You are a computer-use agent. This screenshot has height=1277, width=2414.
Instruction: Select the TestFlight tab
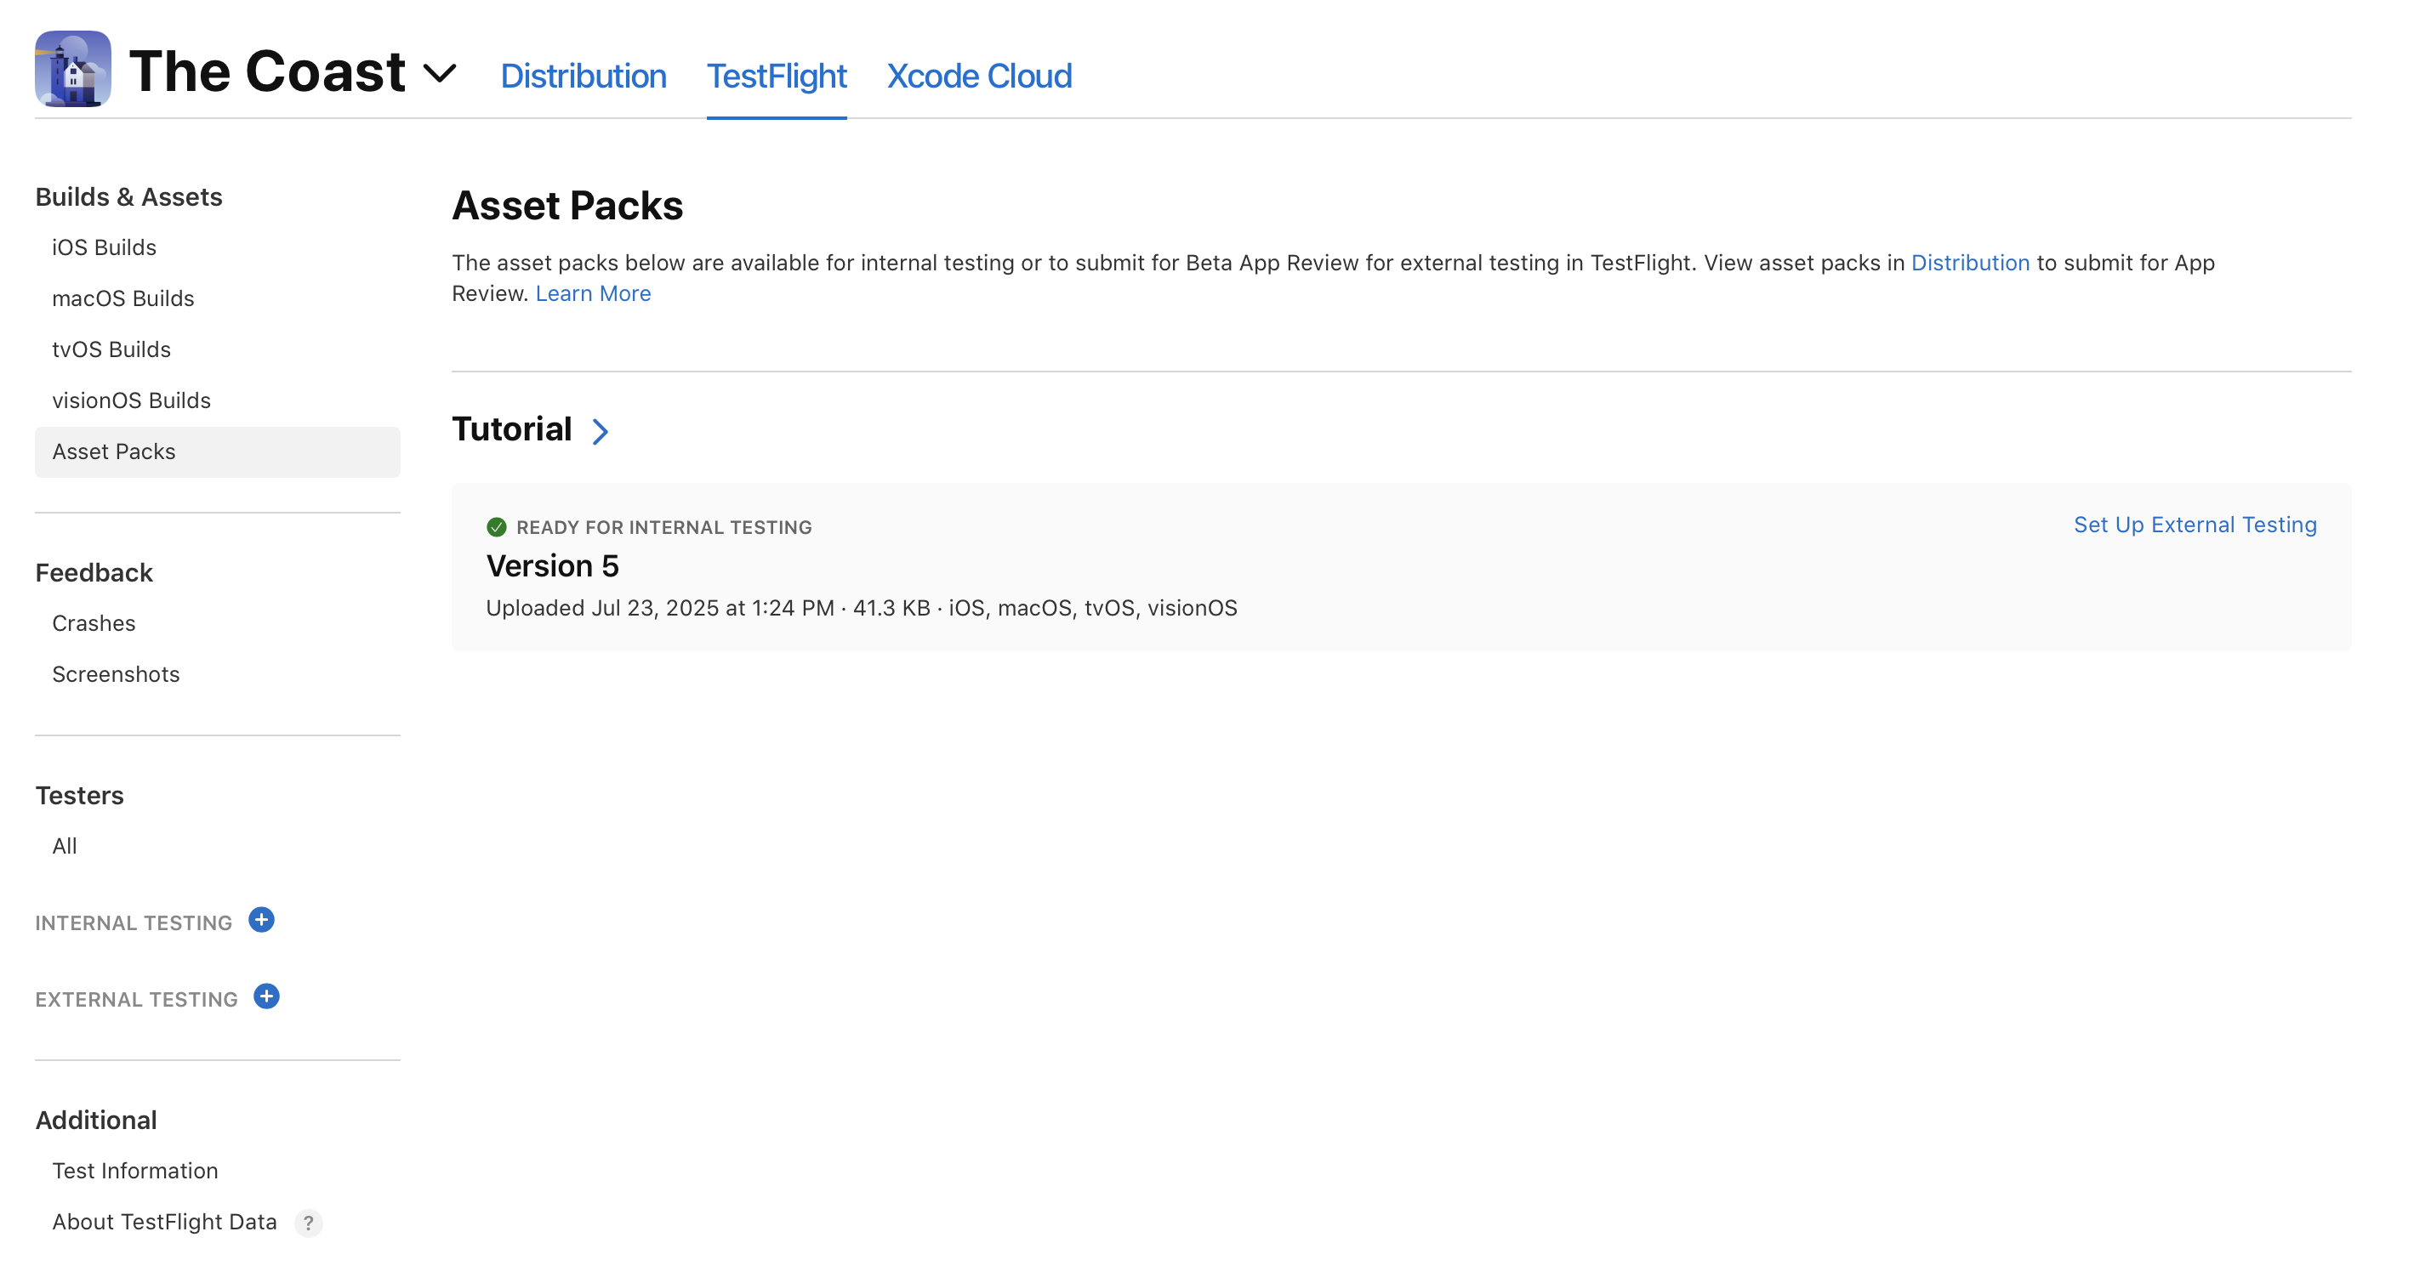(776, 76)
